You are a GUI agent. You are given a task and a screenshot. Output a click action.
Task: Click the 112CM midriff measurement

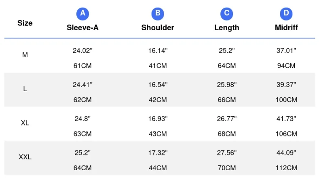[x=286, y=168]
